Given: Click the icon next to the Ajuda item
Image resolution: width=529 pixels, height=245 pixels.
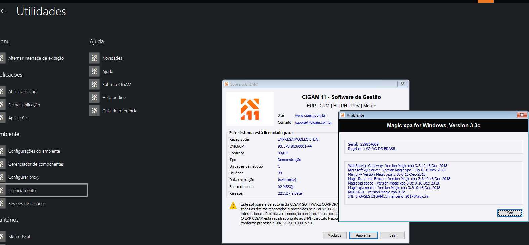Looking at the screenshot, I should pyautogui.click(x=94, y=71).
